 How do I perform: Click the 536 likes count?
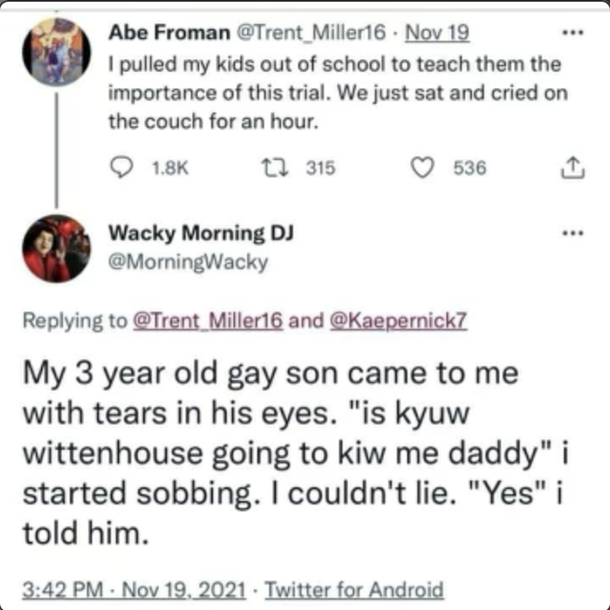pos(469,169)
